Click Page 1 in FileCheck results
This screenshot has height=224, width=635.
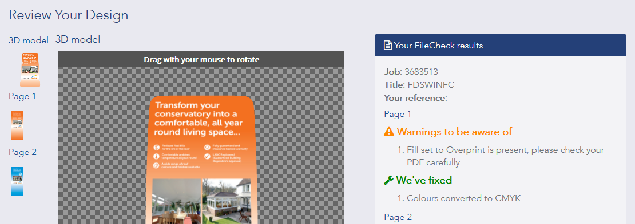[398, 114]
